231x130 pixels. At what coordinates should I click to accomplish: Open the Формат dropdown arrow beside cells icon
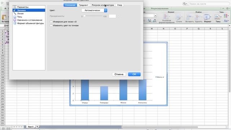pos(210,17)
